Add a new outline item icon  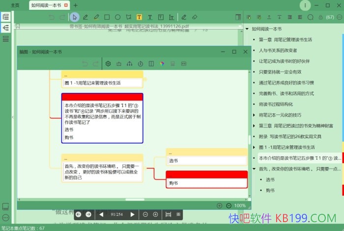click(249, 17)
